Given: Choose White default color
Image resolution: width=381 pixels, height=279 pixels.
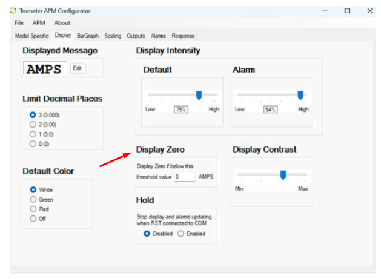Looking at the screenshot, I should coord(41,189).
